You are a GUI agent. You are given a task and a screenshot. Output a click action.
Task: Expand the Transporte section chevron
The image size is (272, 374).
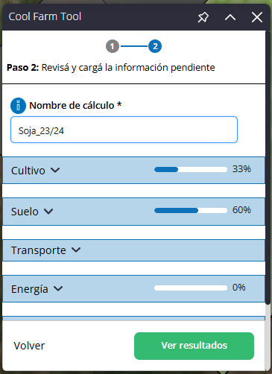(76, 250)
